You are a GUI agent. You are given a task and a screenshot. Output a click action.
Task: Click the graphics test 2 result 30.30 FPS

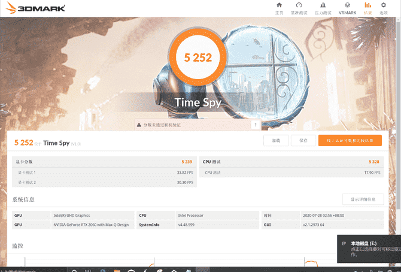pyautogui.click(x=185, y=182)
